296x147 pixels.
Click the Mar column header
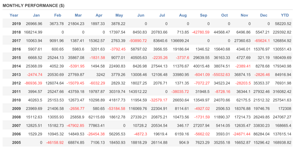pyautogui.click(x=78, y=15)
